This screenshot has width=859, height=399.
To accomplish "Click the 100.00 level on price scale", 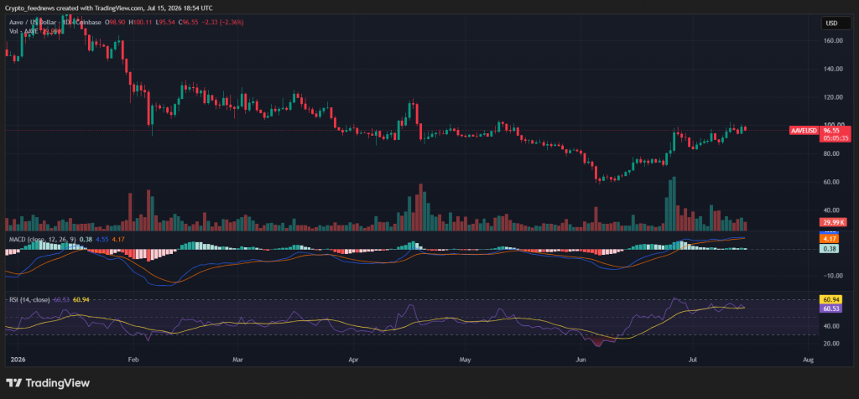I will 832,126.
